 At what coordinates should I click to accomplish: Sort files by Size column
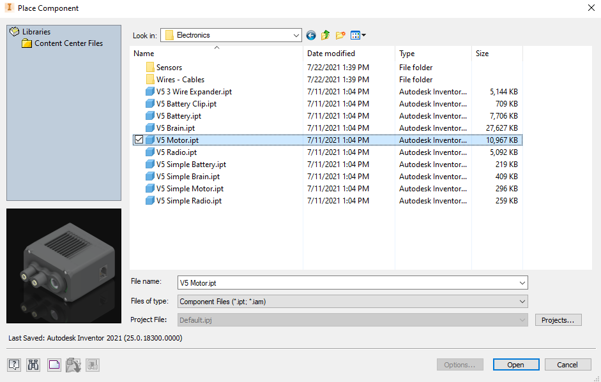[x=497, y=53]
